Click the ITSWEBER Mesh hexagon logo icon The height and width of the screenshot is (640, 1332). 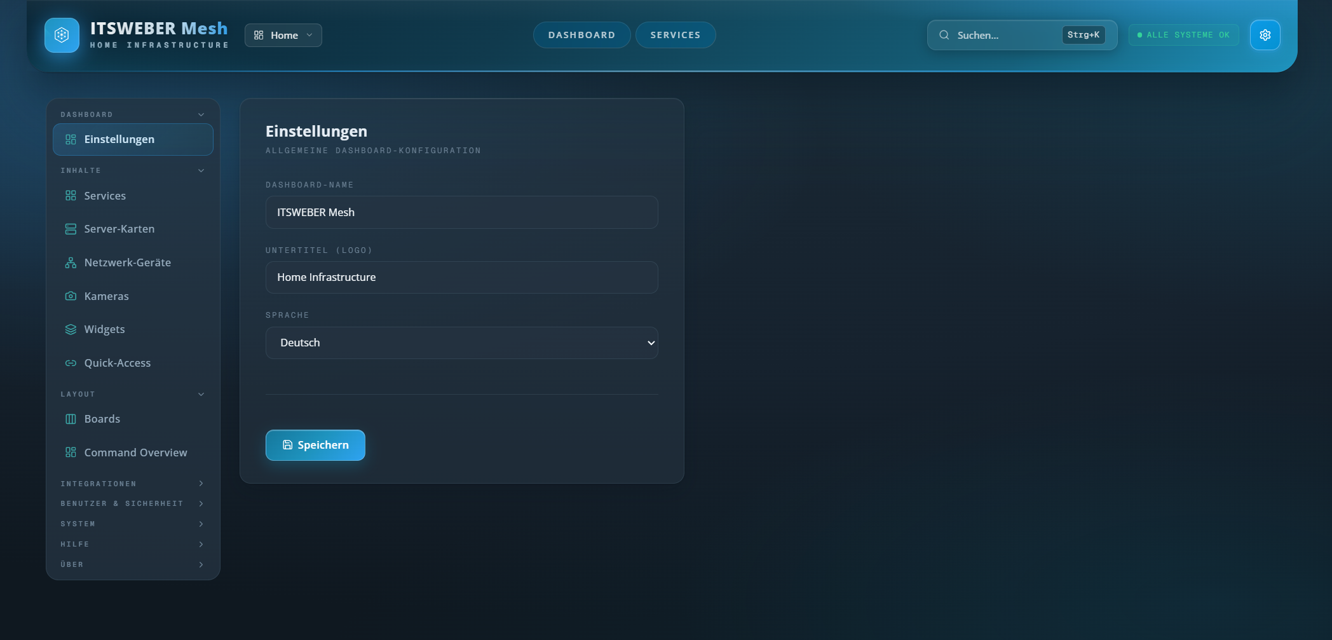[x=62, y=35]
